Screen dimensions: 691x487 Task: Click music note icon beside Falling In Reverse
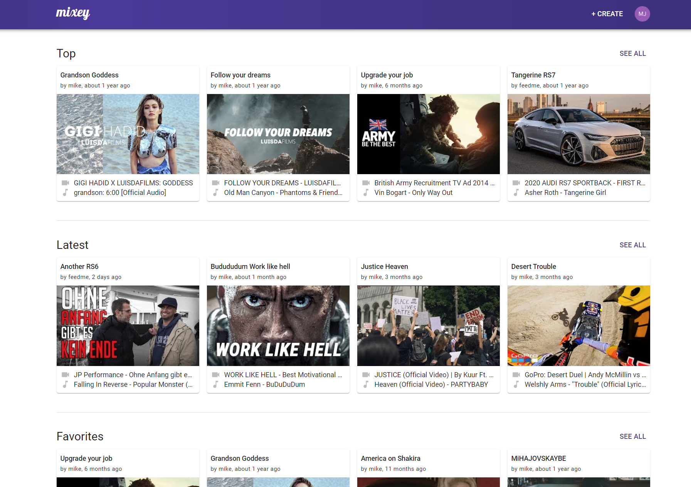(66, 384)
